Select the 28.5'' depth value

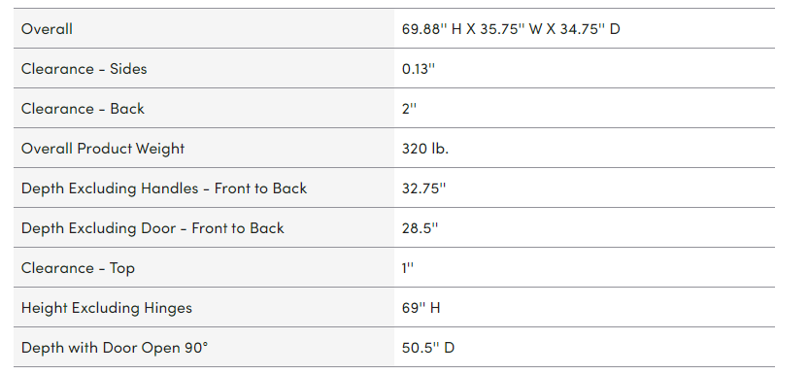[420, 228]
